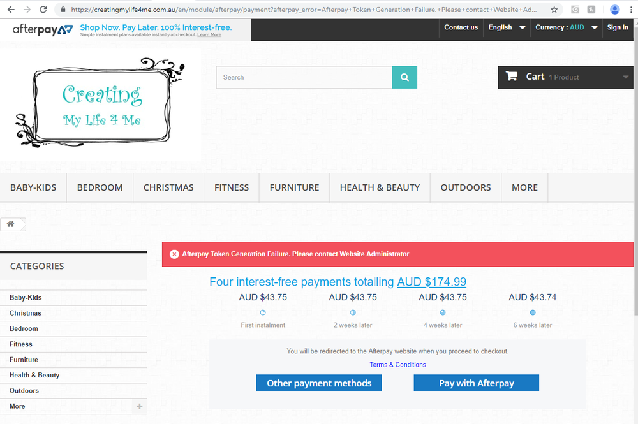
Task: Click the home breadcrumb icon
Action: [10, 224]
